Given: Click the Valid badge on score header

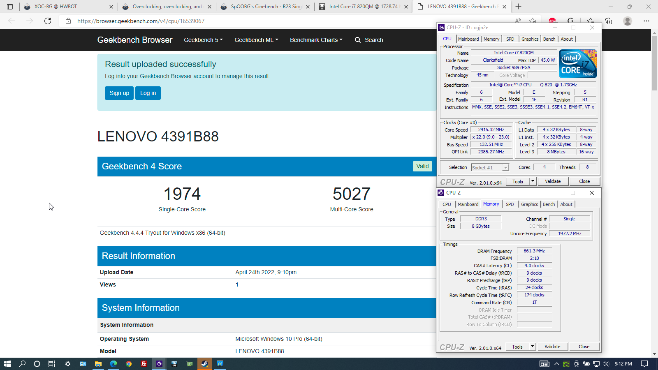Looking at the screenshot, I should click(422, 166).
